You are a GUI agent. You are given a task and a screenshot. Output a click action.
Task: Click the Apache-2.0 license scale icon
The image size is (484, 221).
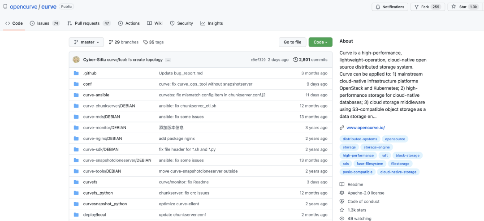click(x=341, y=193)
